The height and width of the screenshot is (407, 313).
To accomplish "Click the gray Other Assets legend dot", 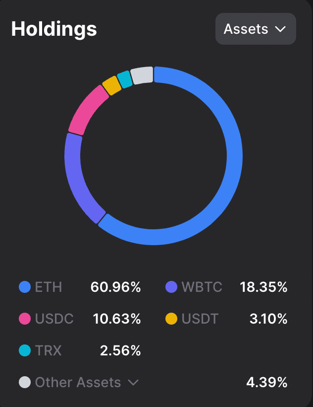I will pos(25,382).
